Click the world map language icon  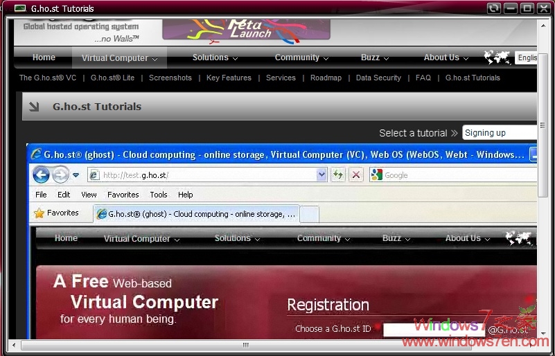click(497, 57)
